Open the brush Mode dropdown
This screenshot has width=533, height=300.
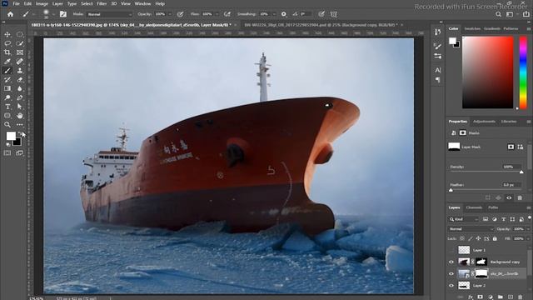(x=109, y=14)
